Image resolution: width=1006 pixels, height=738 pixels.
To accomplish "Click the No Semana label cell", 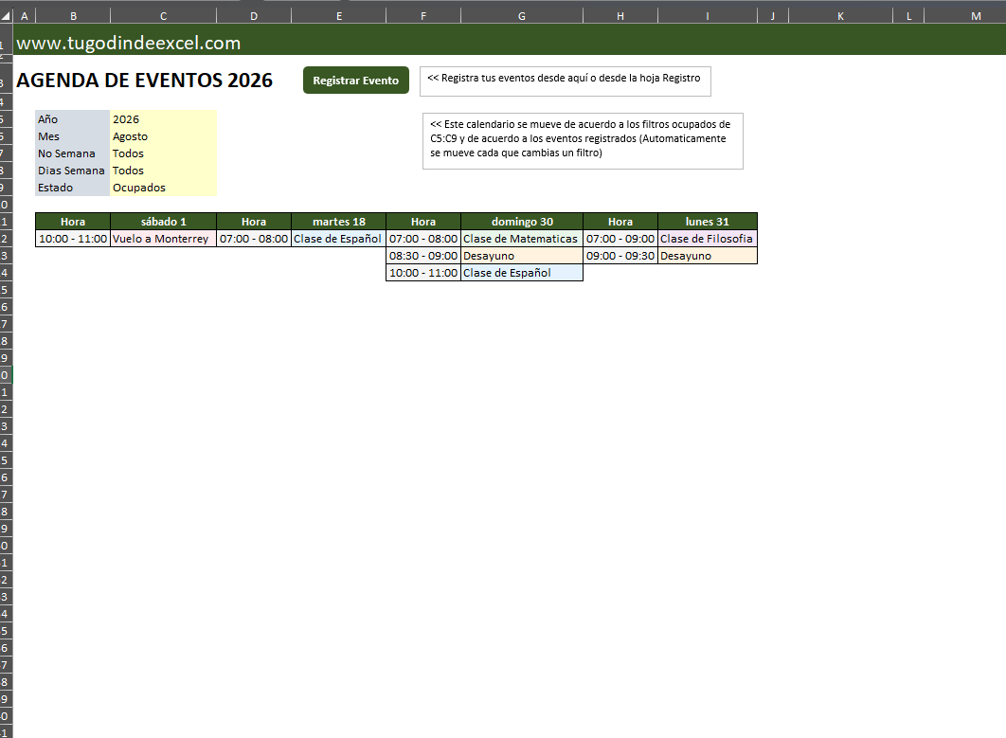I will 73,153.
